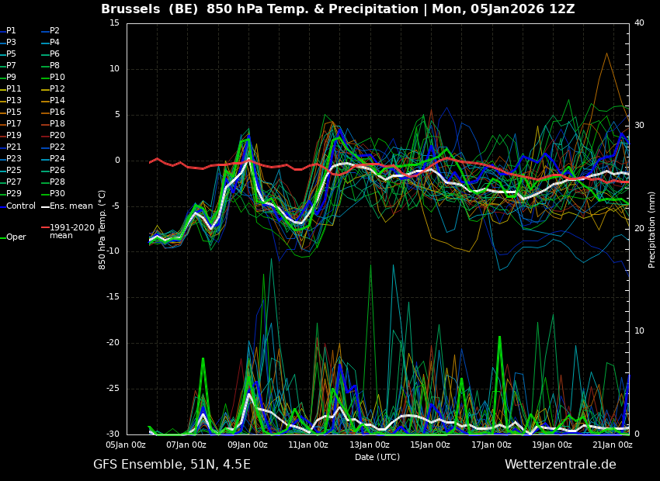This screenshot has height=481, width=660.
Task: Click the -15 temperature axis value
Action: [113, 297]
